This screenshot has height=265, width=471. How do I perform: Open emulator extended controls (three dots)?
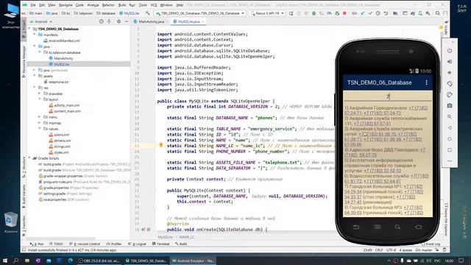[x=450, y=160]
